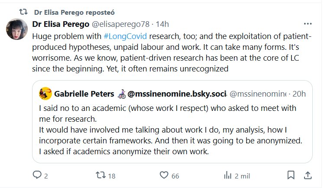Open the three-dot more options menu
The image size is (324, 188).
click(308, 24)
